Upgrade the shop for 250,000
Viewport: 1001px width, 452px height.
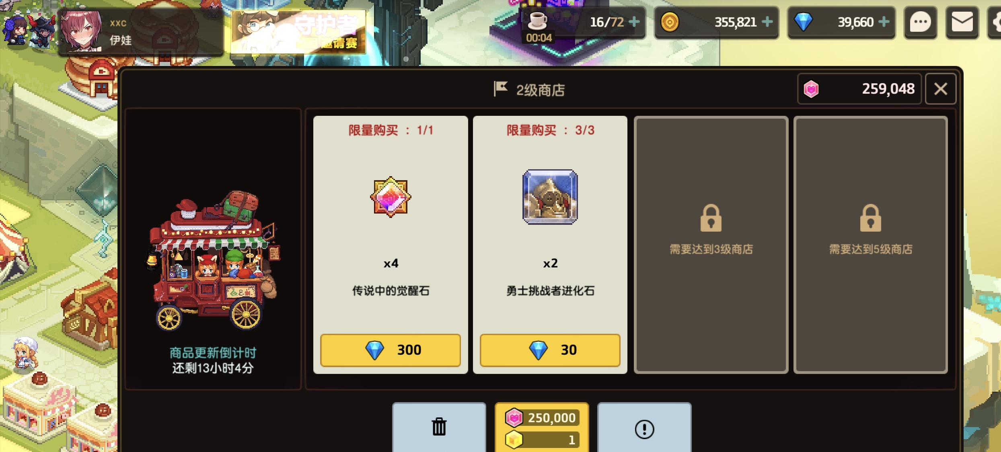point(542,428)
